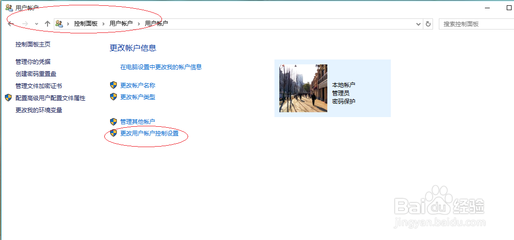This screenshot has height=240, width=514.
Task: Focus the 搜索控制面板 search box
Action: tap(476, 24)
